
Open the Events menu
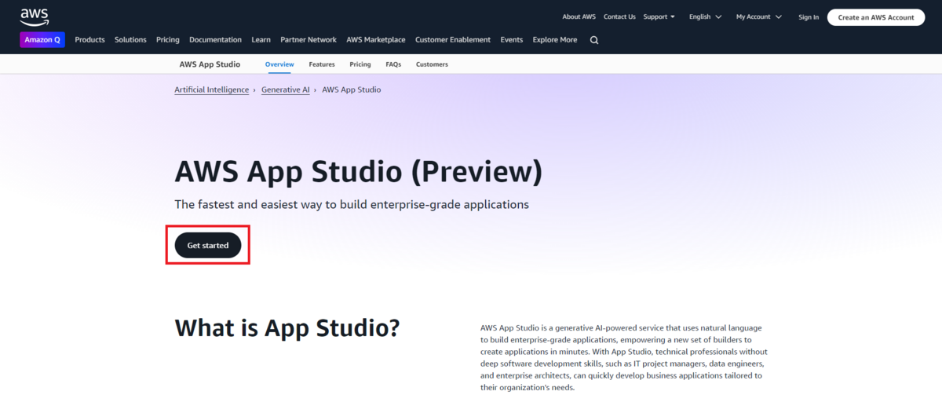point(512,40)
